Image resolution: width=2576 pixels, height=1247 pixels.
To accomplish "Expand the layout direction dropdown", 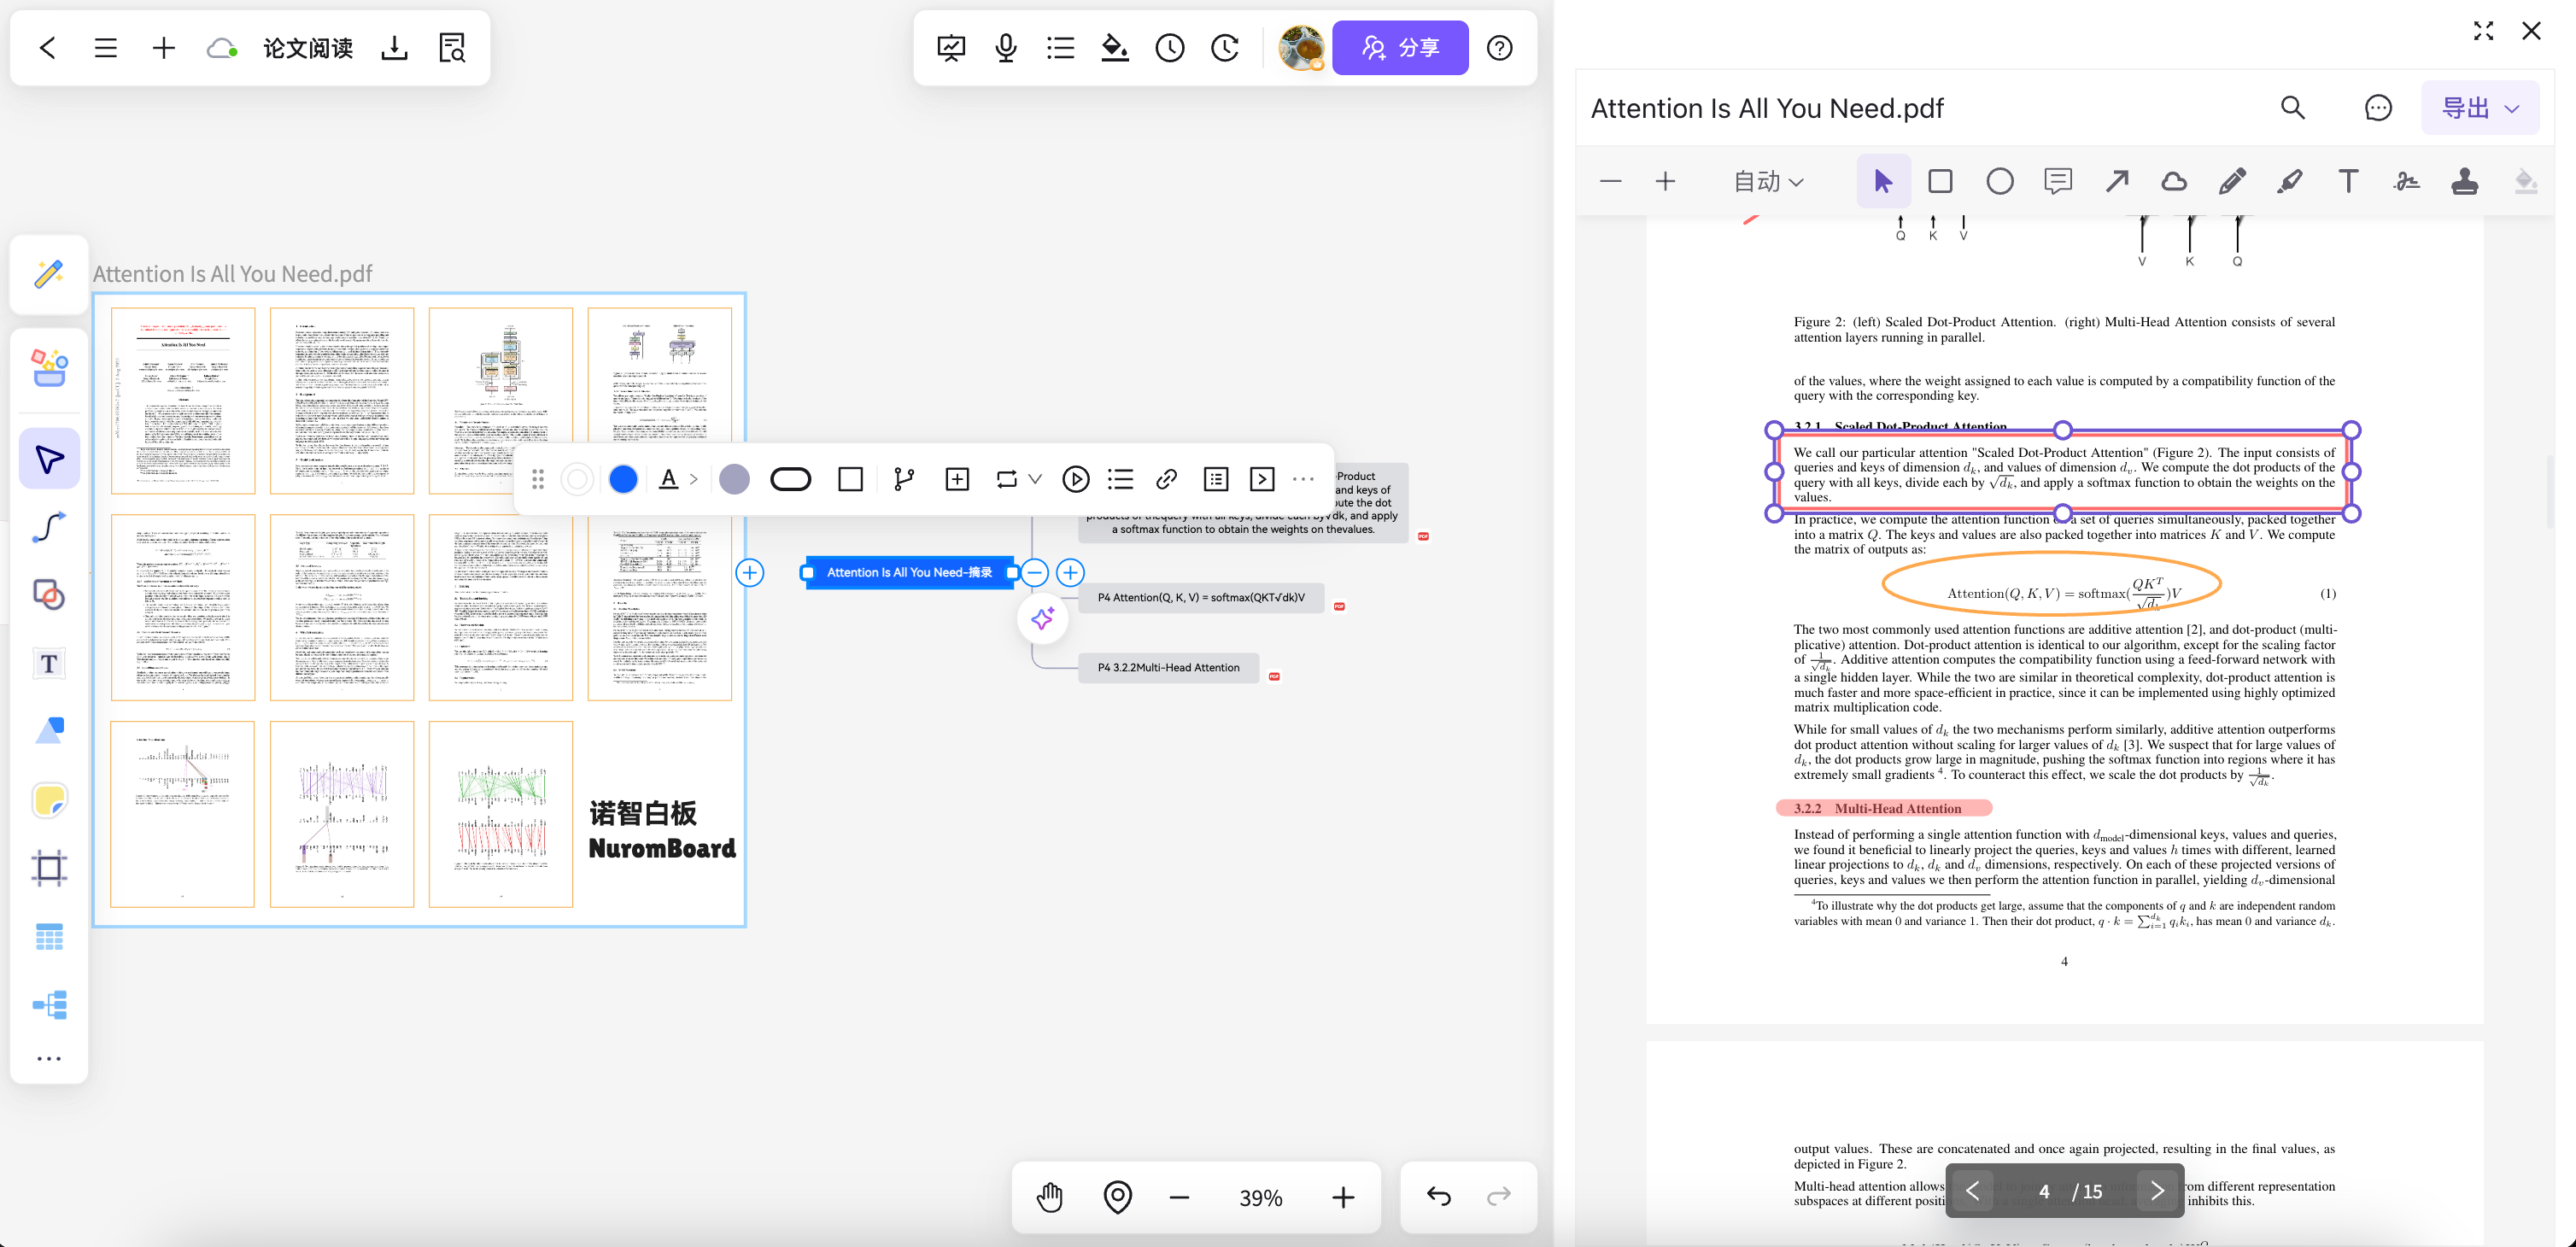I will pos(1035,480).
